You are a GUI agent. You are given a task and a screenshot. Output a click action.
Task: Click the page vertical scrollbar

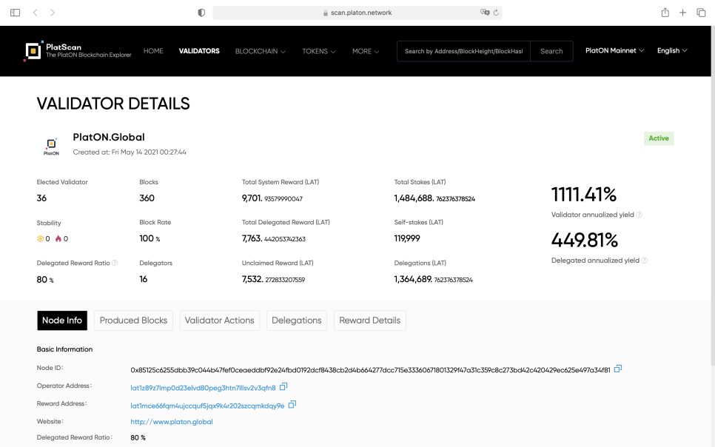(x=713, y=196)
